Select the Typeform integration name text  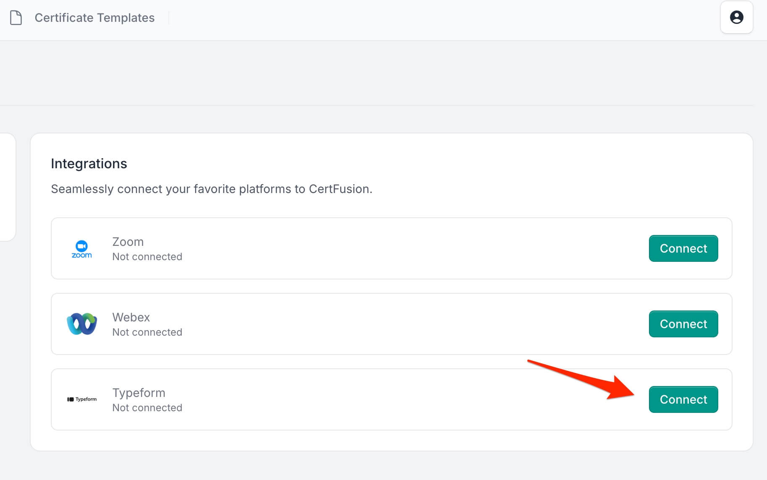[x=139, y=393]
